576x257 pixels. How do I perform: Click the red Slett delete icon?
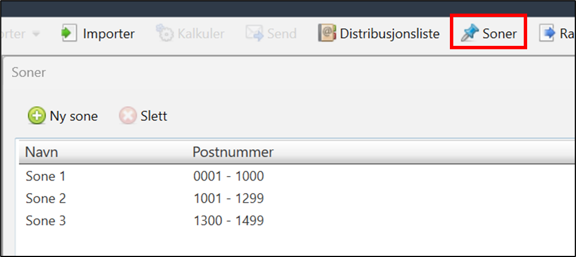tap(128, 116)
